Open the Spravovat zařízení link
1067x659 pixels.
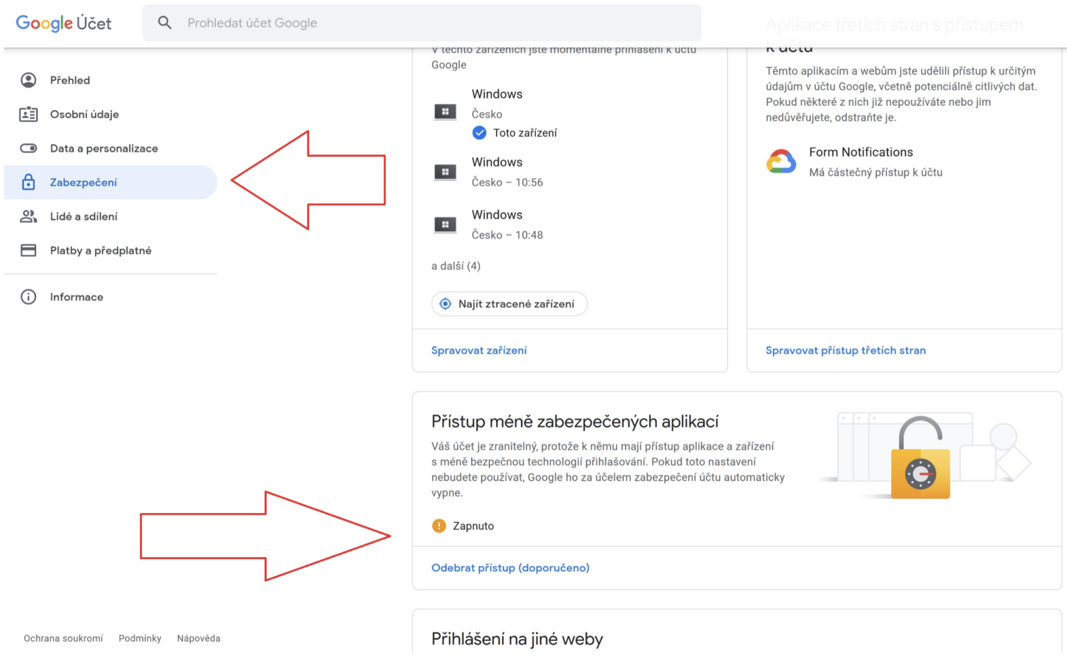click(479, 350)
